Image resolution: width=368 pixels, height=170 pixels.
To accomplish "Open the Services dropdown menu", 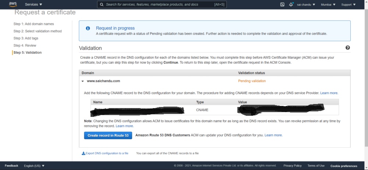I will coord(33,4).
